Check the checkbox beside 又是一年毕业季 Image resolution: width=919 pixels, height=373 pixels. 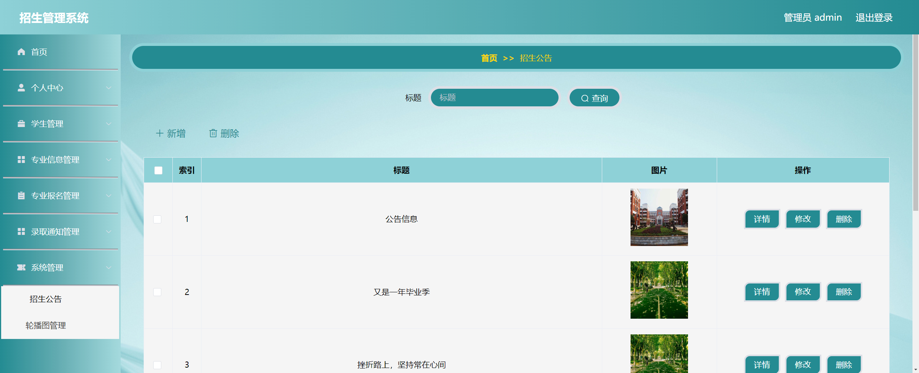[157, 292]
